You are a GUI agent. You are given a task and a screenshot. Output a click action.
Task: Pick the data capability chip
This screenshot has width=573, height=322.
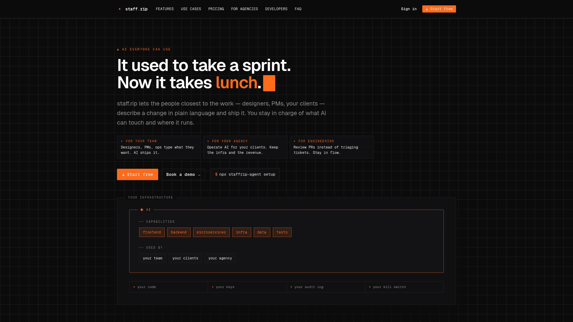[262, 232]
